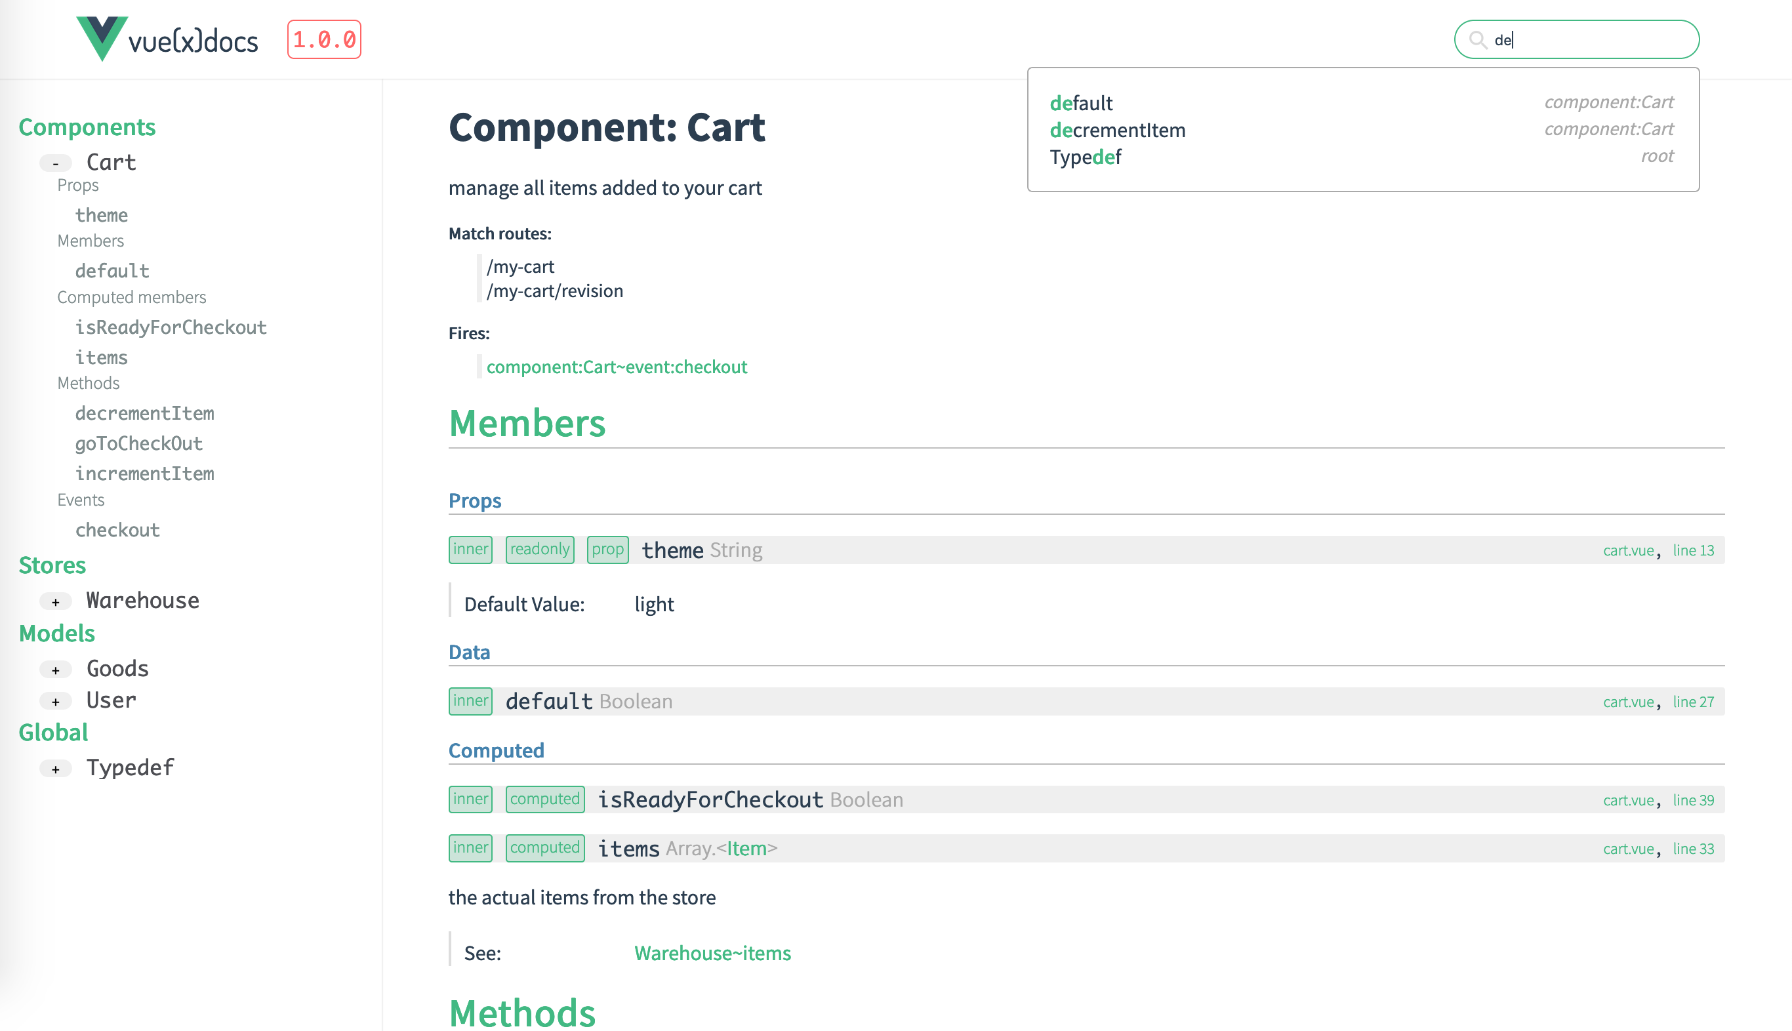The width and height of the screenshot is (1792, 1031).
Task: Select decrementItem search suggestion
Action: click(1116, 131)
